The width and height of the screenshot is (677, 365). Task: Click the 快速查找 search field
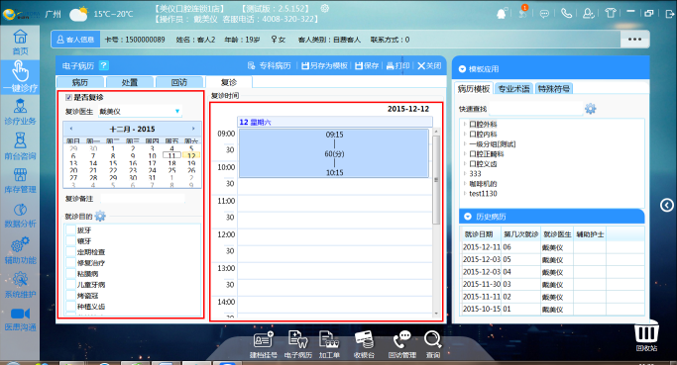(535, 109)
